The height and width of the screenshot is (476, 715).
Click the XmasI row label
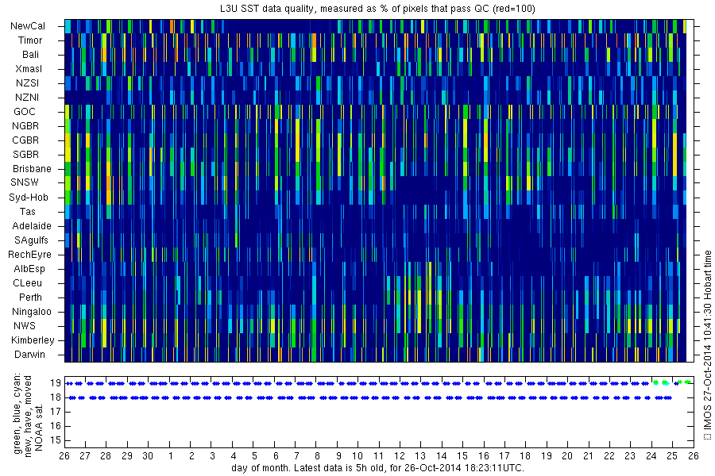[x=29, y=69]
